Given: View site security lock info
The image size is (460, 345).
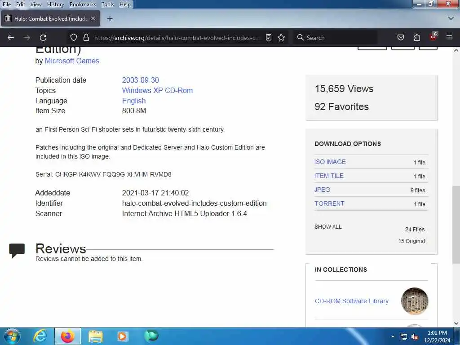Looking at the screenshot, I should [86, 38].
